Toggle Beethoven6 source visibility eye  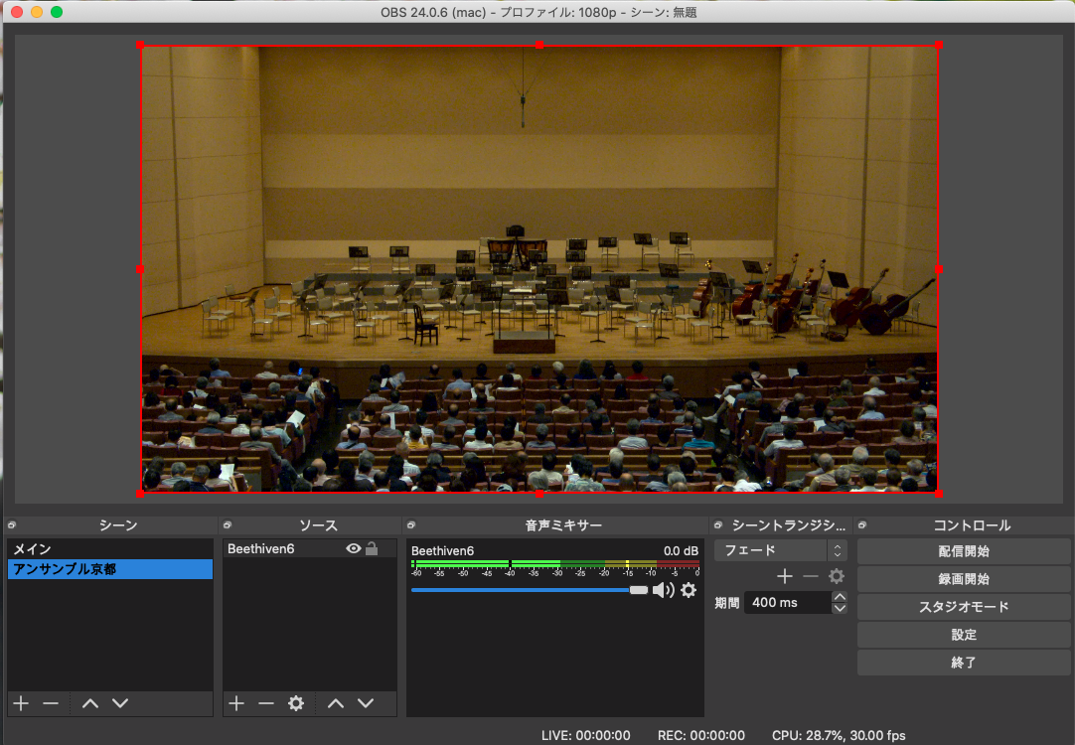tap(353, 548)
